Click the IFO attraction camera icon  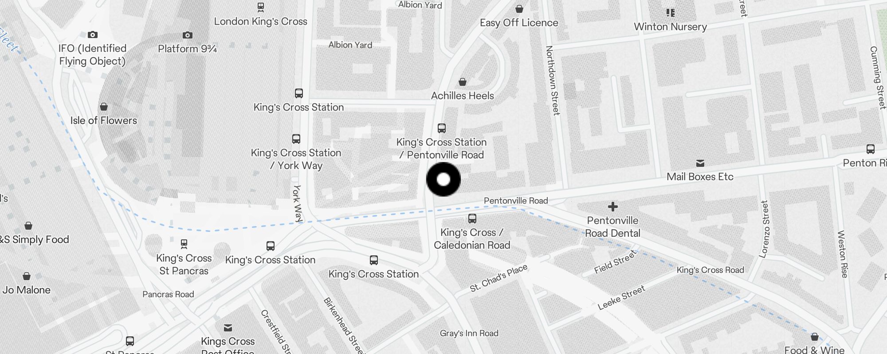(93, 35)
